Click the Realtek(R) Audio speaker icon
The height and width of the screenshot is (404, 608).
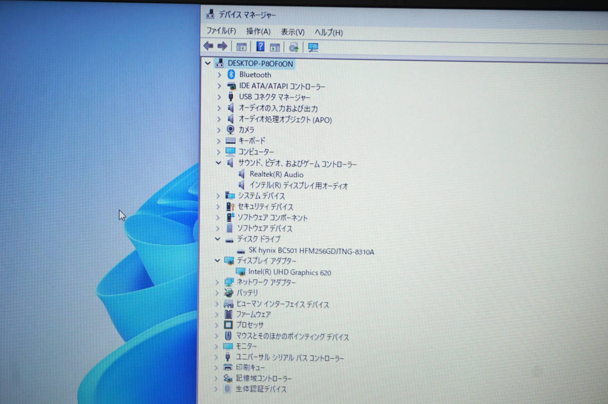(x=241, y=174)
